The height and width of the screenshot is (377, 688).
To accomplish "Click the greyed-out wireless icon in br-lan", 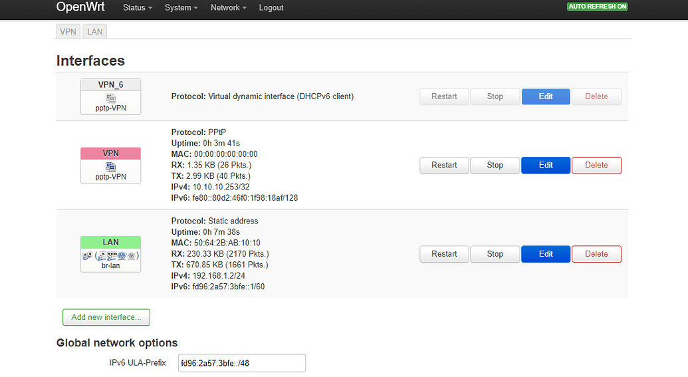I will point(132,255).
